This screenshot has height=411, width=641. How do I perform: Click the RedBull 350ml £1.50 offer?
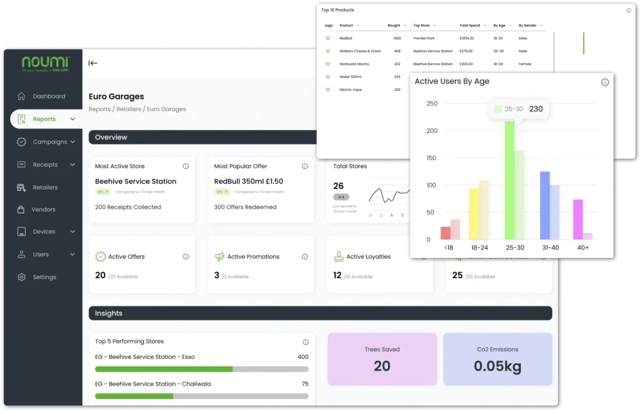point(248,181)
